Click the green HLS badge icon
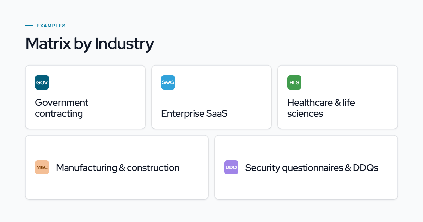This screenshot has width=423, height=222. click(x=294, y=82)
